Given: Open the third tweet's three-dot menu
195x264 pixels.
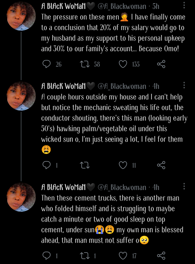Looking at the screenshot, I should point(184,186).
